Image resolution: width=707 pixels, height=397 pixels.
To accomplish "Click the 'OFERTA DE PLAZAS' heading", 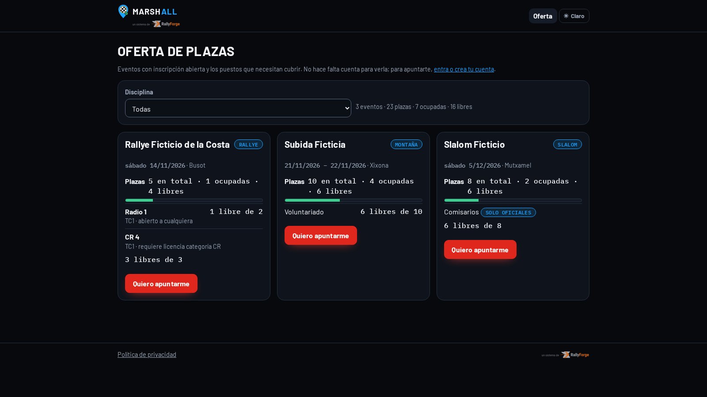I will pyautogui.click(x=176, y=52).
